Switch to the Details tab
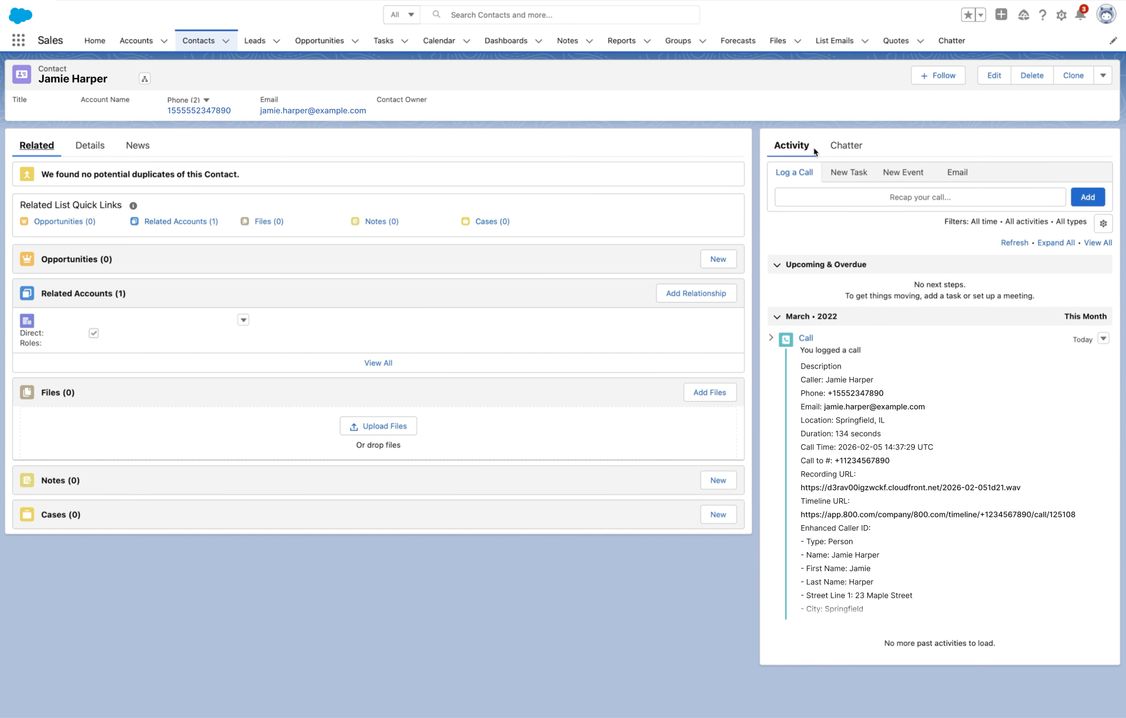1126x718 pixels. (90, 145)
